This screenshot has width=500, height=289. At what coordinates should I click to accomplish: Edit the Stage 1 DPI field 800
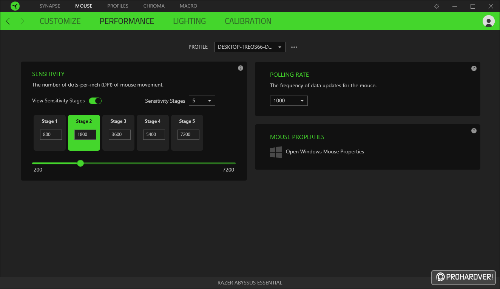pos(51,134)
